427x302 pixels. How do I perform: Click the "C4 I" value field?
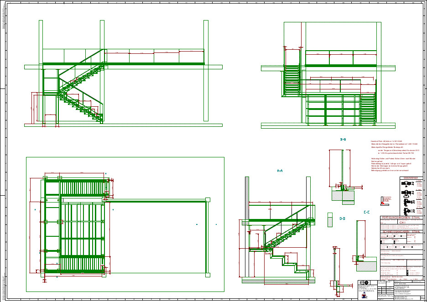402,223
